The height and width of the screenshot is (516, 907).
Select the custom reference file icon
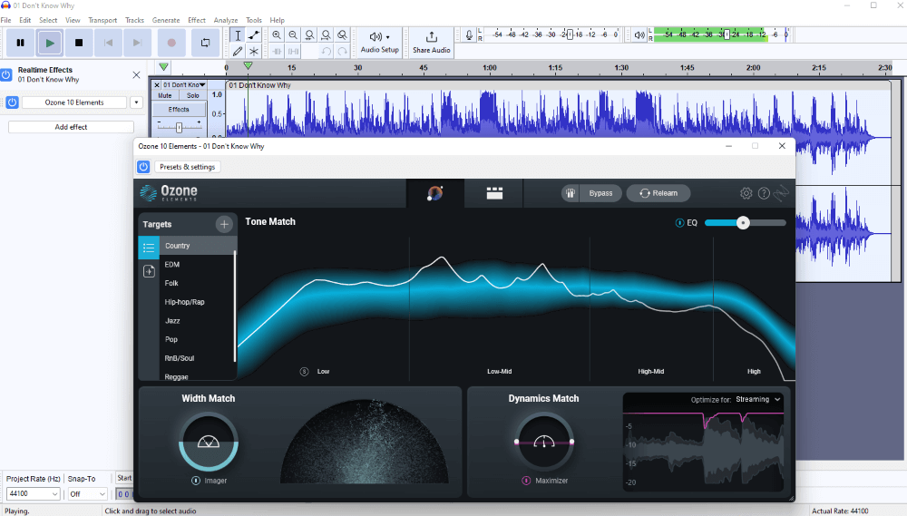click(x=149, y=271)
